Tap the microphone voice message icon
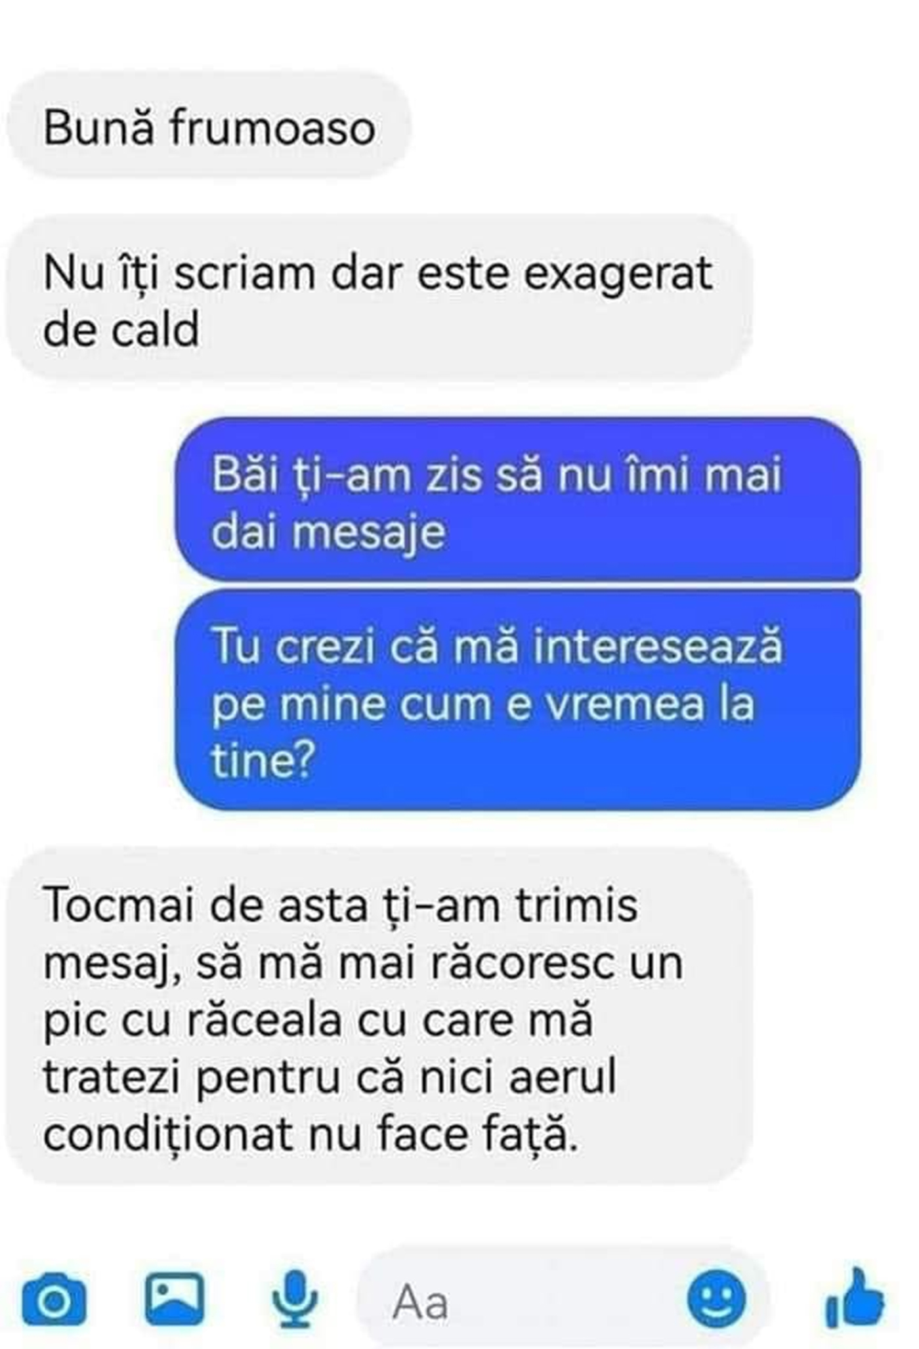This screenshot has height=1349, width=919. point(295,1298)
